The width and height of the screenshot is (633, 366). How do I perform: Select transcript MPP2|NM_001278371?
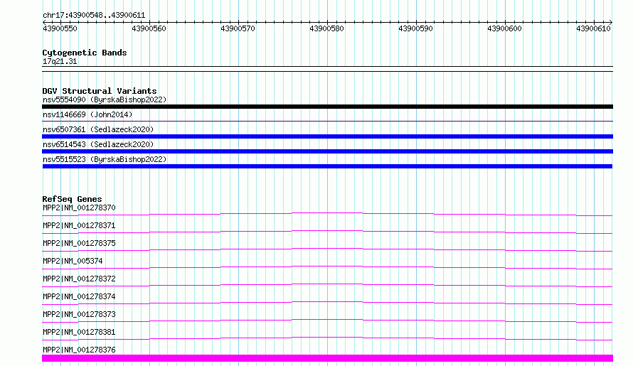click(79, 225)
